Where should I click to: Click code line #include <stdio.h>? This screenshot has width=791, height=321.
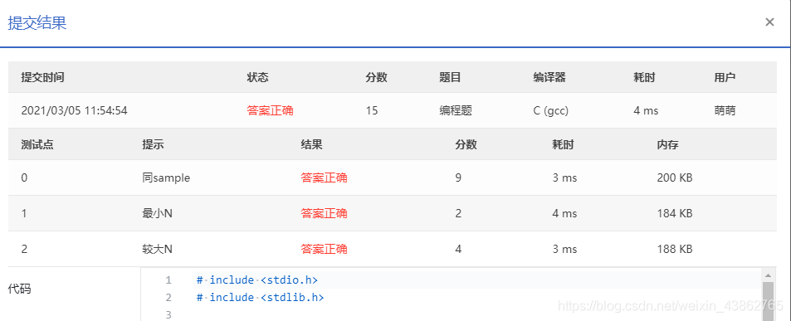(257, 280)
